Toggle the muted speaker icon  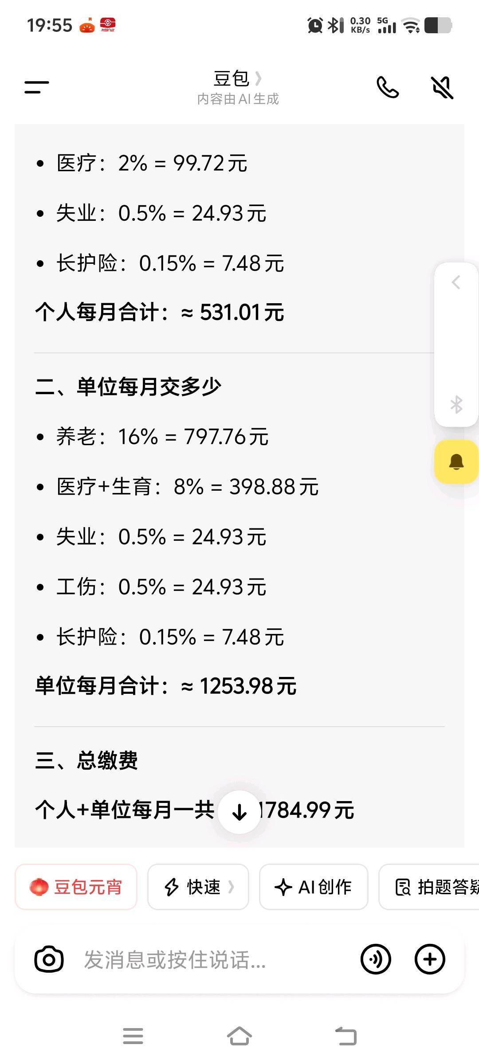[x=442, y=87]
